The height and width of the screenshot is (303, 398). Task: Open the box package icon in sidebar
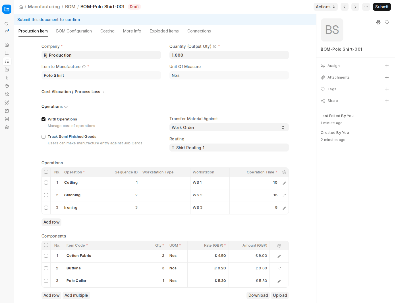tap(7, 86)
